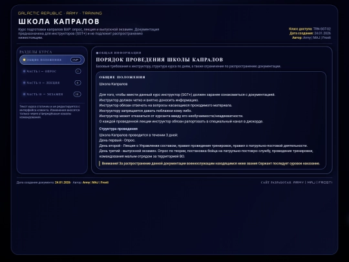Click the line about reporting lectures in Discord

pos(181,122)
